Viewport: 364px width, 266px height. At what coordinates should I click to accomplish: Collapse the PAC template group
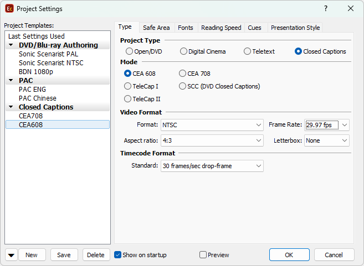tap(11, 81)
